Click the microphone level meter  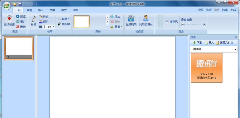pyautogui.click(x=160, y=22)
